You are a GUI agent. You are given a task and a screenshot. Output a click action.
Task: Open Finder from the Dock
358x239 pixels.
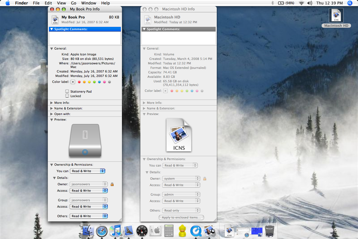coord(88,231)
